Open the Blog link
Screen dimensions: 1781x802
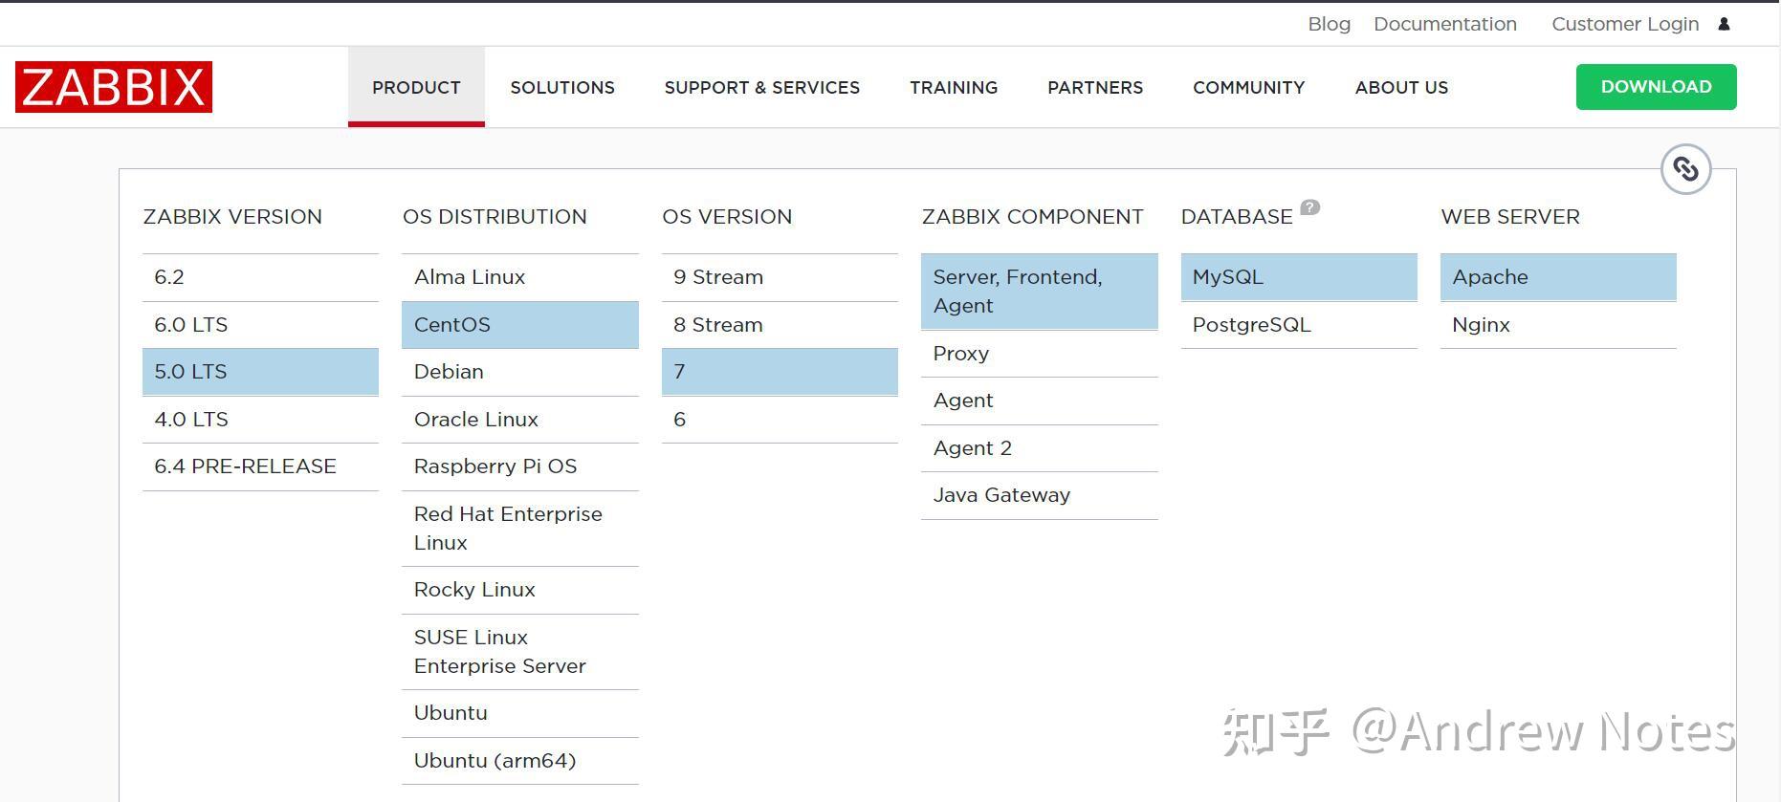pos(1329,24)
